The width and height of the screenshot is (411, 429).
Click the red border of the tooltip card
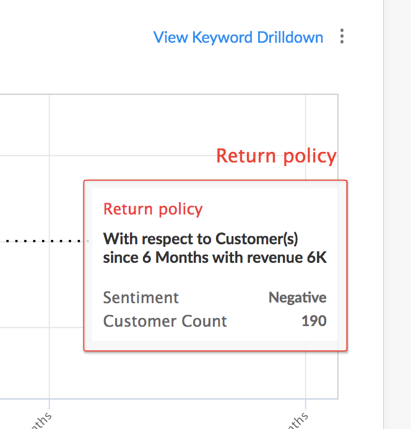tap(84, 267)
